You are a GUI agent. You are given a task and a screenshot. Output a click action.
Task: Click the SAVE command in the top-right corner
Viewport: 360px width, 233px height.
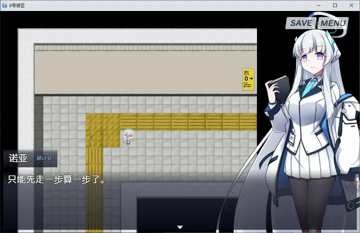300,23
